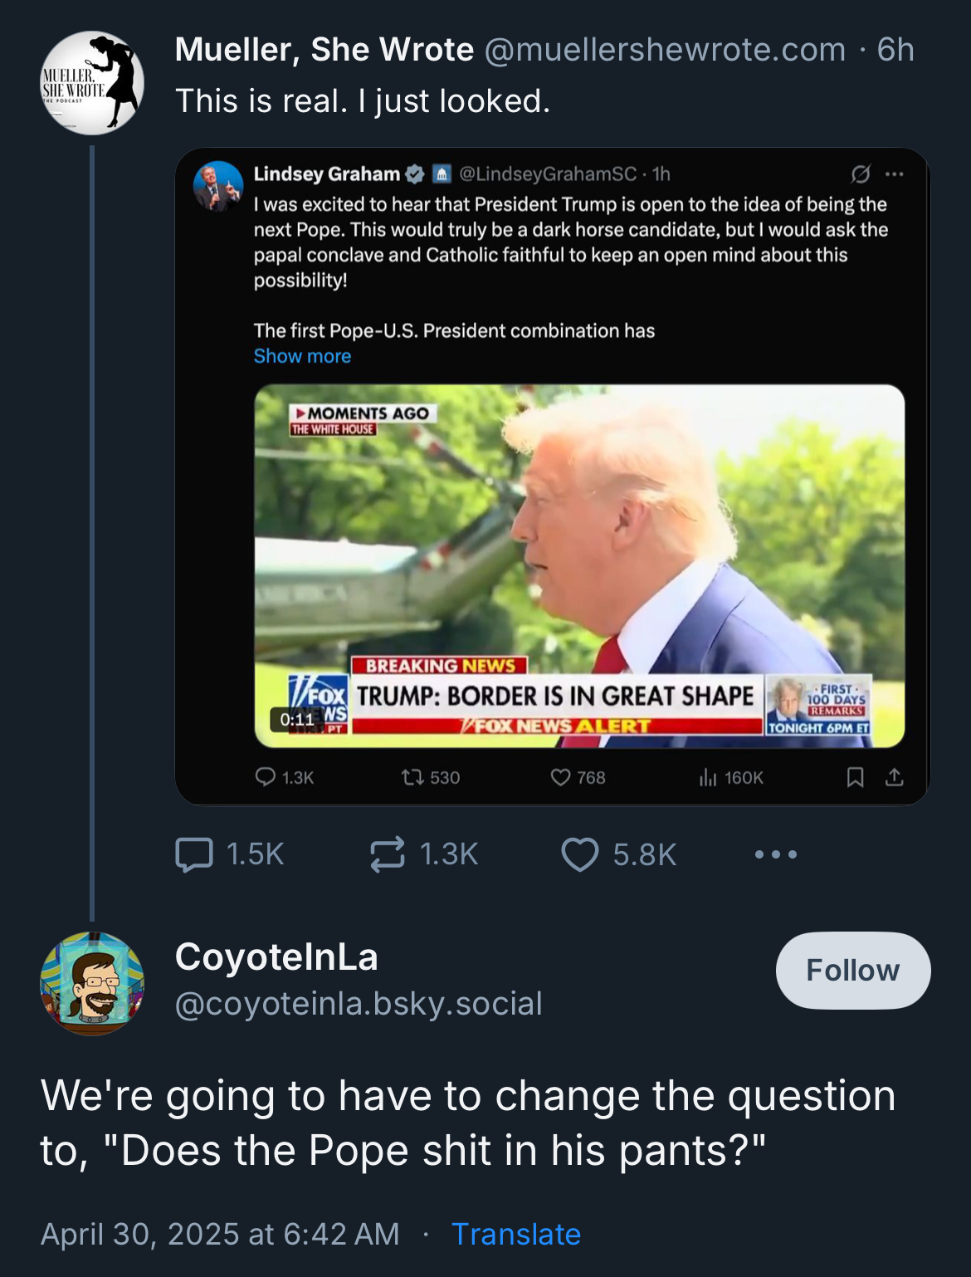Click the bookmark icon in embedded tweet

click(855, 777)
